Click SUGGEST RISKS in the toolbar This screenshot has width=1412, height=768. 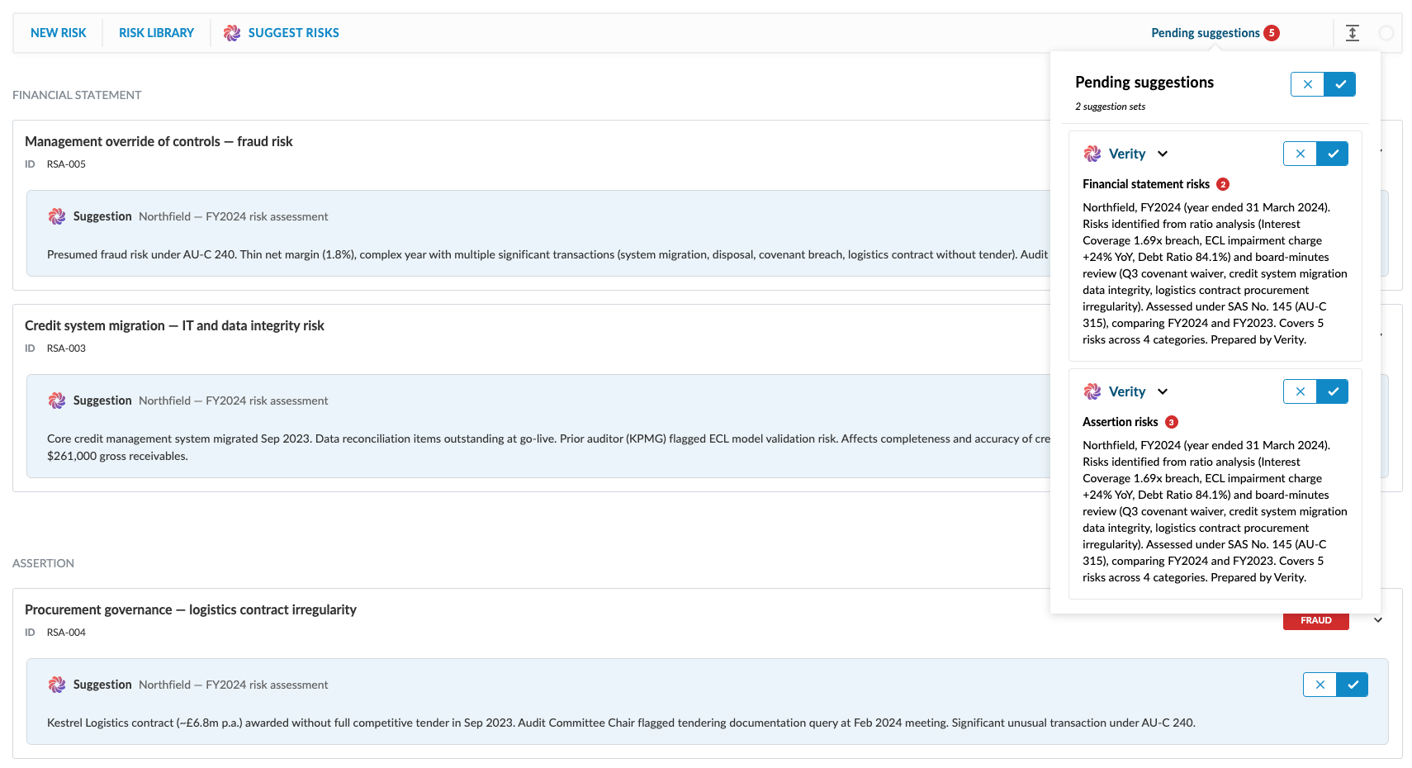click(282, 33)
